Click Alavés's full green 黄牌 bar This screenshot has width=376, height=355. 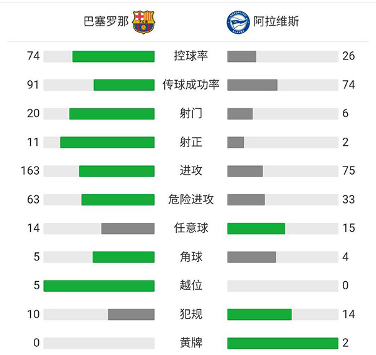point(283,343)
